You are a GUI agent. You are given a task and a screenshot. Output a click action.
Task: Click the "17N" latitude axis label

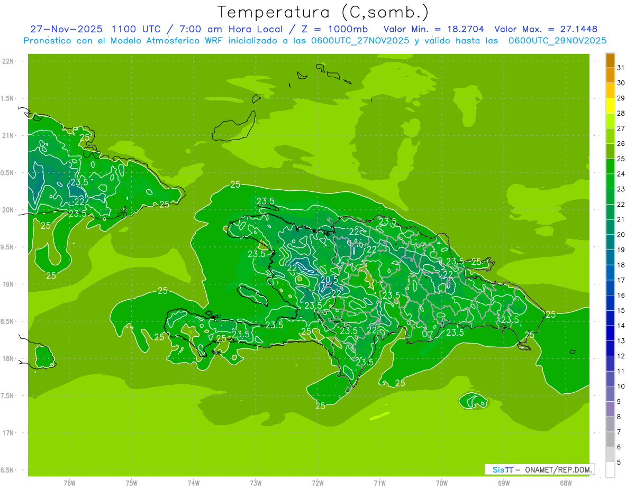[8, 433]
